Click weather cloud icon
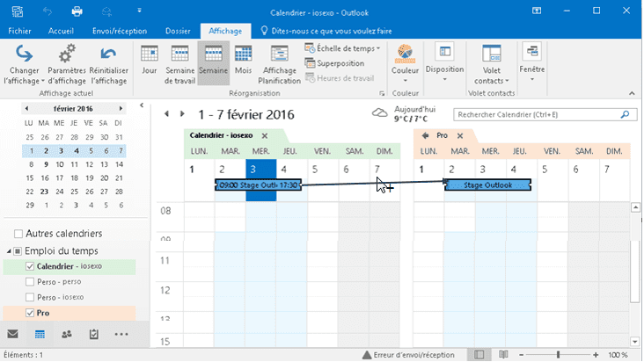This screenshot has height=362, width=644. click(379, 112)
